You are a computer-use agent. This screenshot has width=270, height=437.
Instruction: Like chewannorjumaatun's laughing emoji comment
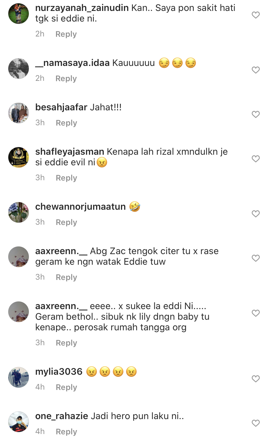click(255, 214)
